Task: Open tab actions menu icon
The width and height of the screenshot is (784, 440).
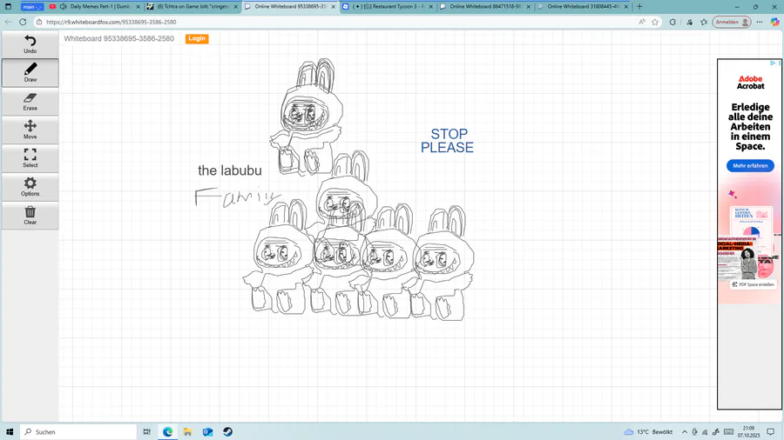Action: 8,6
